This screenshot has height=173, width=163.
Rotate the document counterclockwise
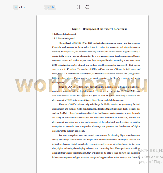(87, 7)
